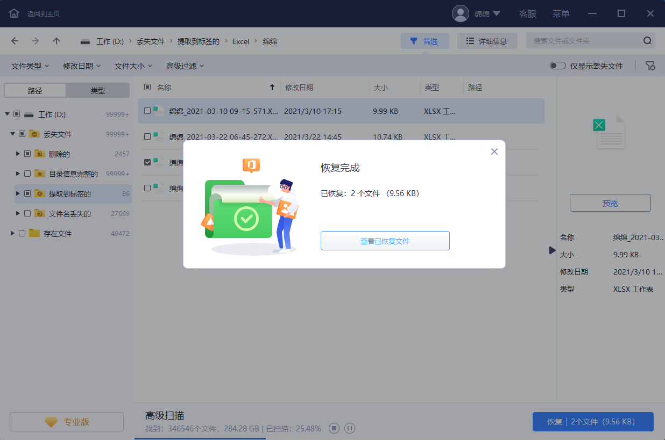This screenshot has width=665, height=440.
Task: Collapse the preview panel with the side arrow
Action: [x=551, y=250]
